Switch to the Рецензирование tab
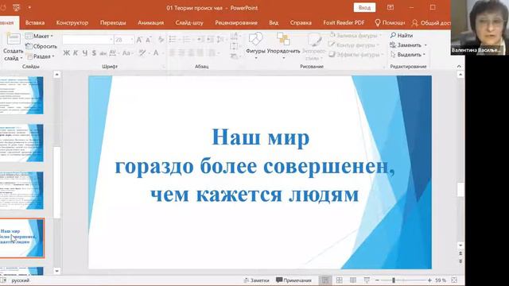Image resolution: width=509 pixels, height=286 pixels. [236, 23]
